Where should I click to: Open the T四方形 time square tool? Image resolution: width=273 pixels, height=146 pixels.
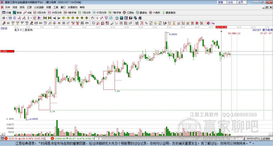tap(85, 13)
